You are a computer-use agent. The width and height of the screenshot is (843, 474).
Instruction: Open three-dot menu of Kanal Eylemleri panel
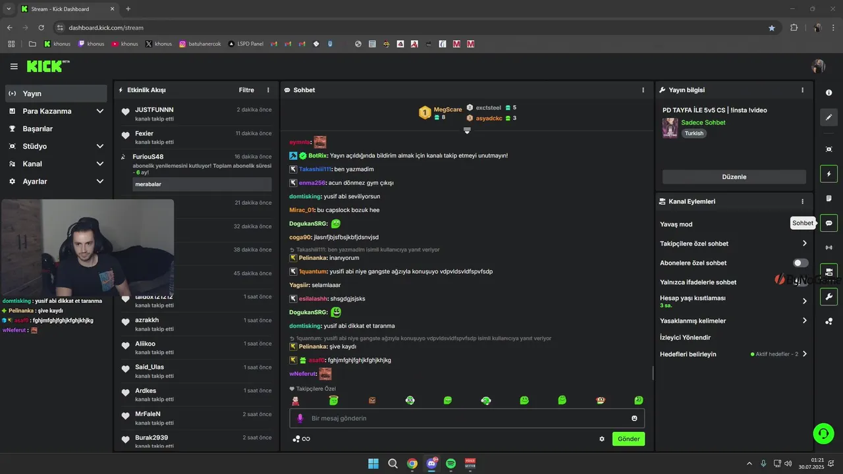[x=802, y=201]
